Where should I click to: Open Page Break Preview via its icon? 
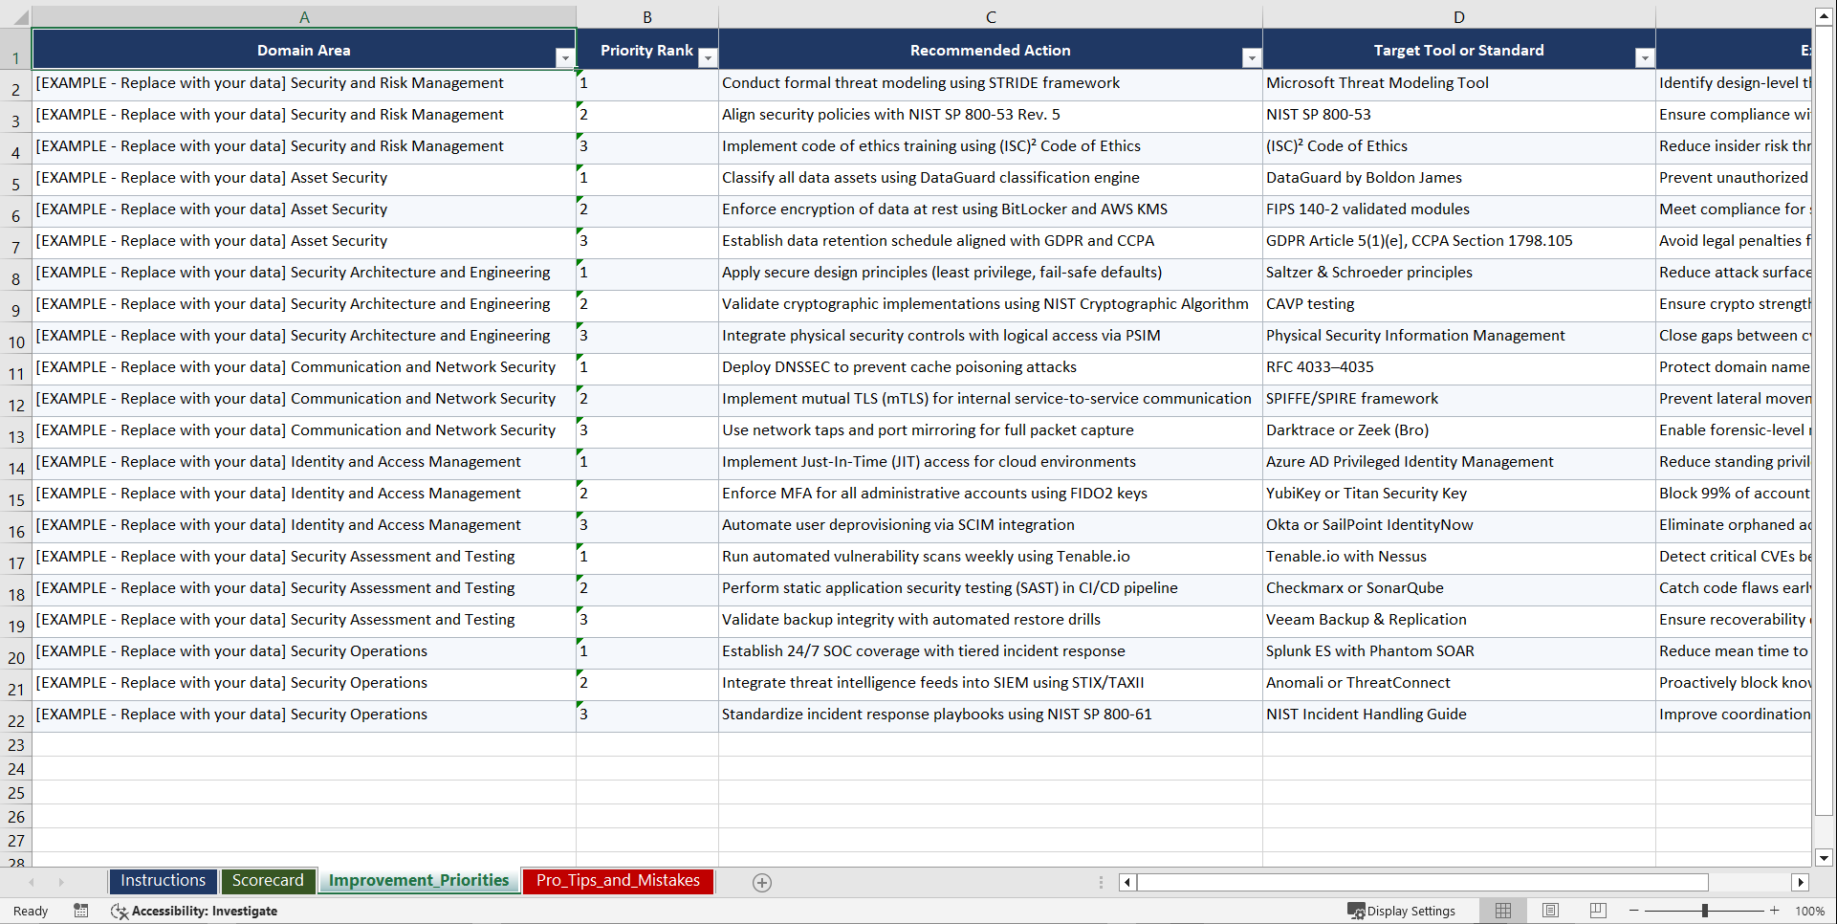[x=1598, y=911]
